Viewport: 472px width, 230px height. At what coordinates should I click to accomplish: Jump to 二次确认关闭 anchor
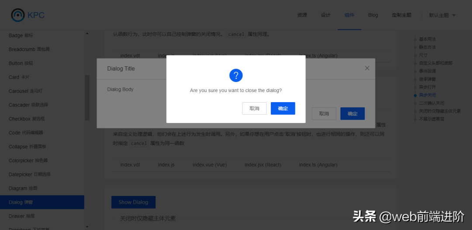click(x=431, y=103)
